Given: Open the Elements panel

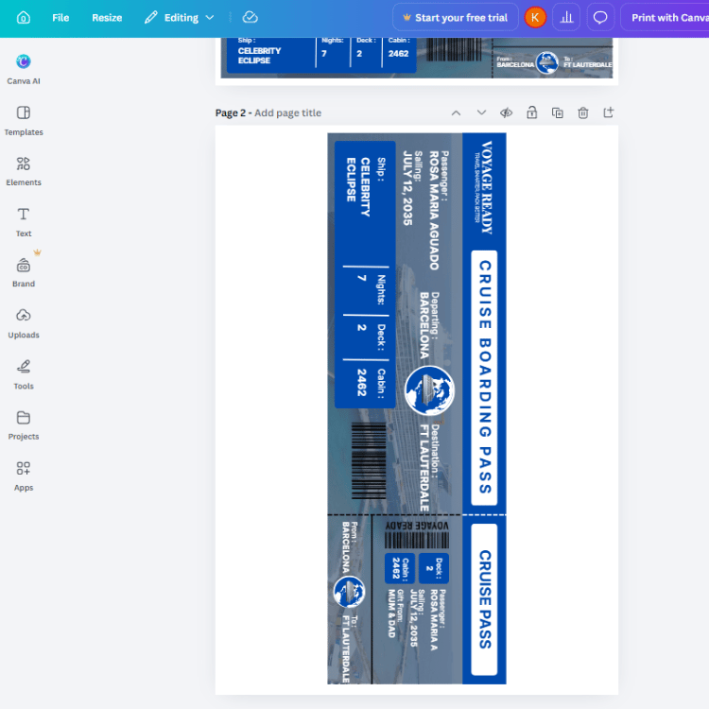Looking at the screenshot, I should [24, 171].
